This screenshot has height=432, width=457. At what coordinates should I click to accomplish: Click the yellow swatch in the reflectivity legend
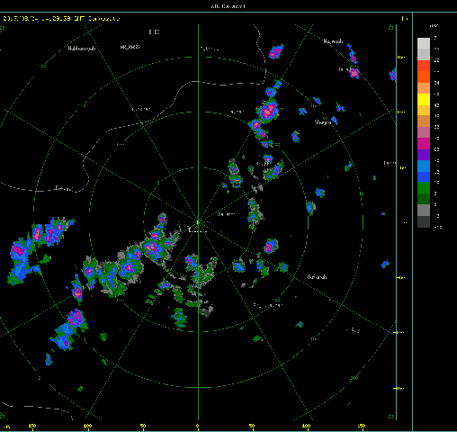tap(424, 99)
